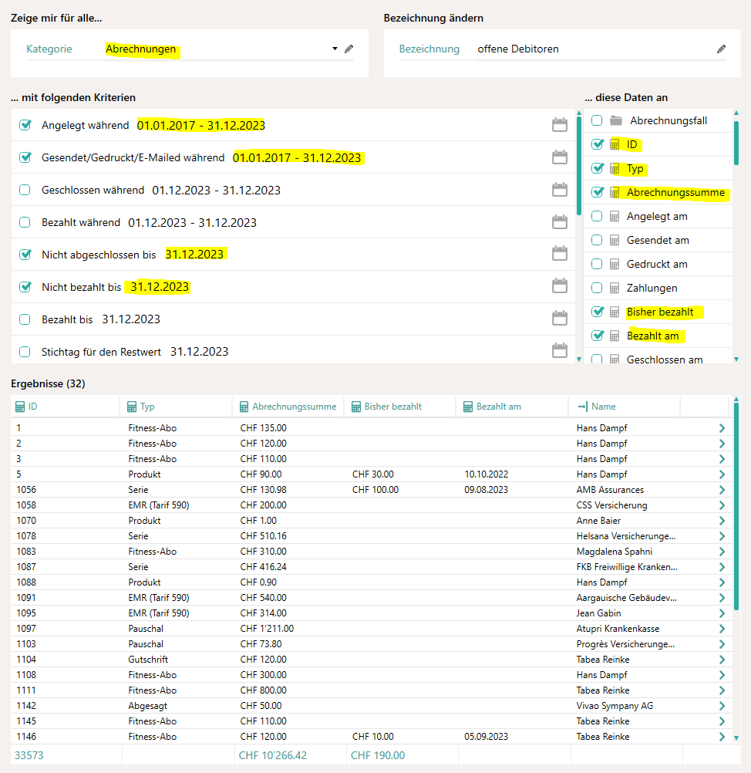This screenshot has width=751, height=773.
Task: Click calculator icon next to Zahlungen
Action: click(615, 288)
